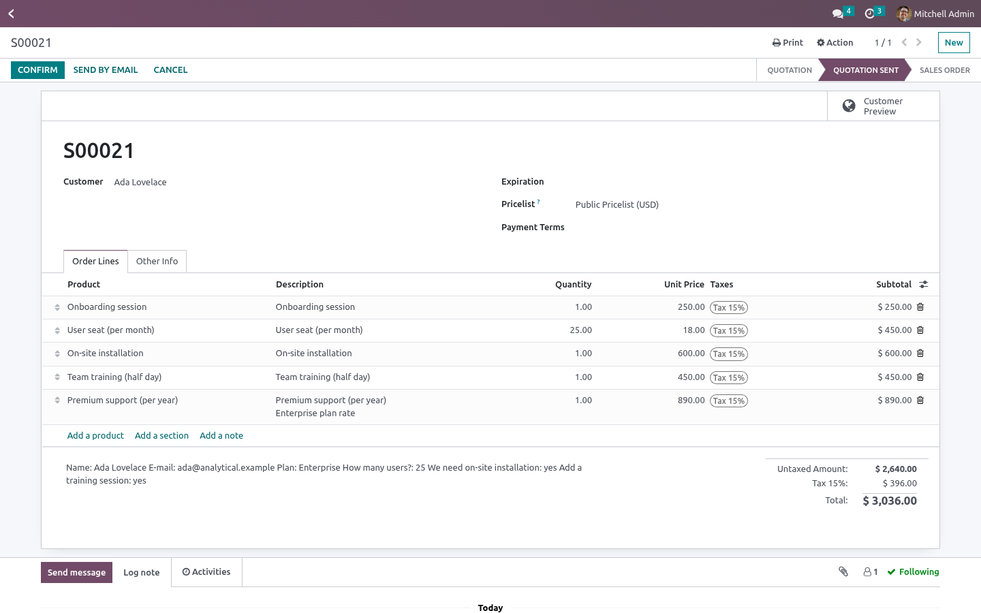Select the Quotation Sent status

[x=866, y=70]
